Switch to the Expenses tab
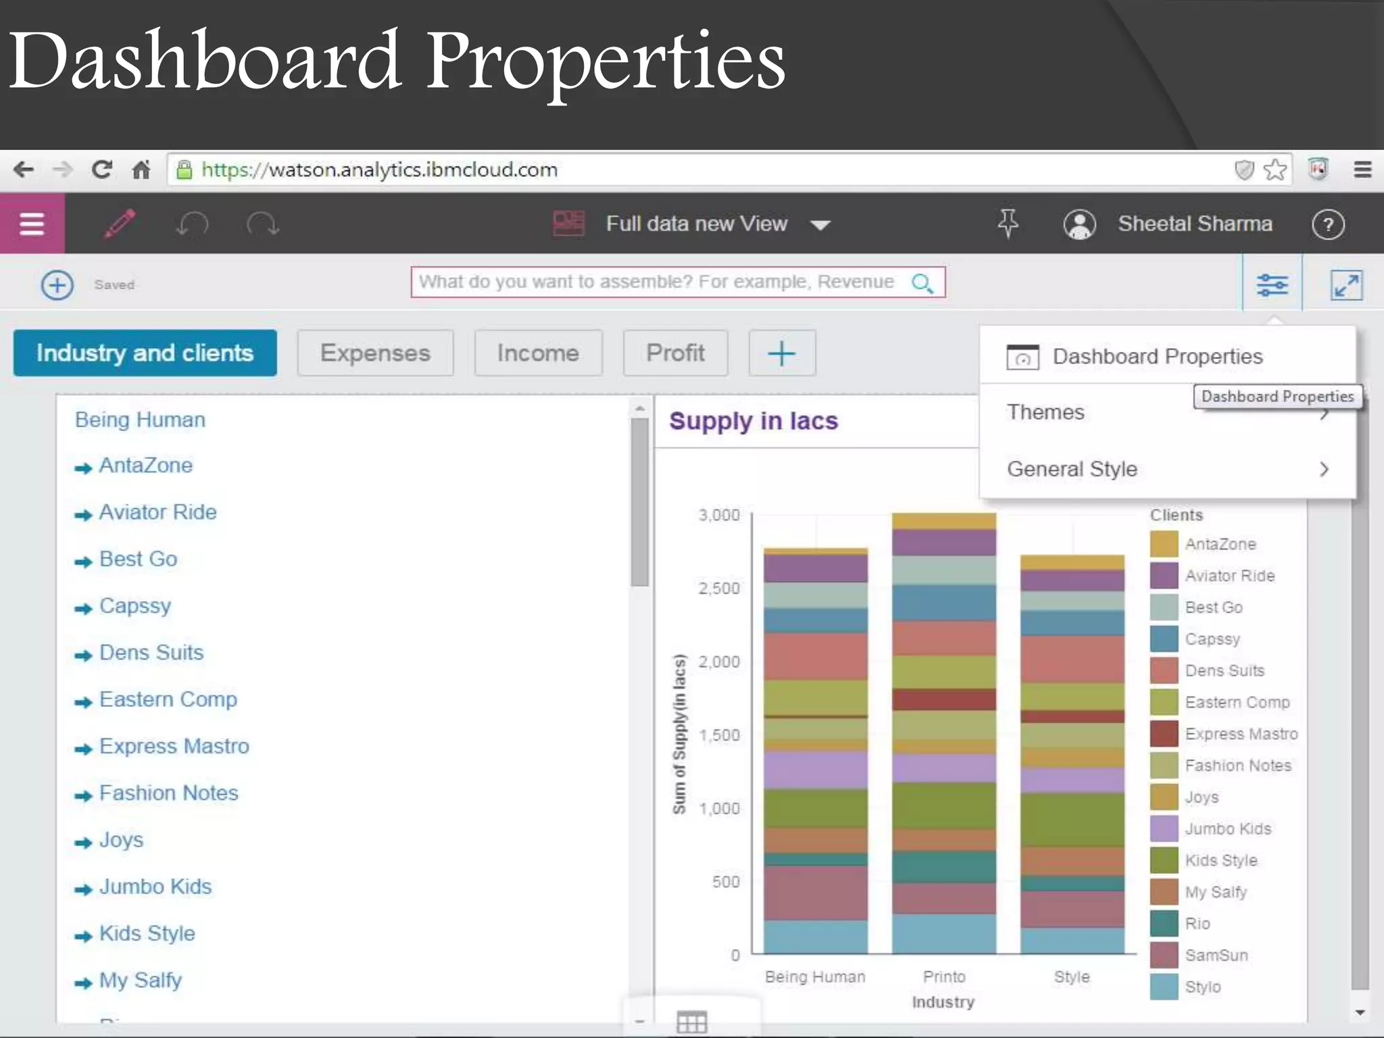The width and height of the screenshot is (1384, 1038). tap(375, 353)
